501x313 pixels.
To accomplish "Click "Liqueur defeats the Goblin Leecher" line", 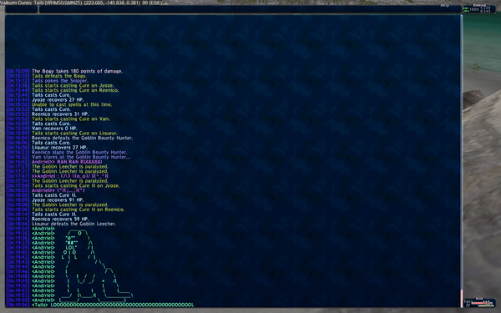I will (73, 224).
